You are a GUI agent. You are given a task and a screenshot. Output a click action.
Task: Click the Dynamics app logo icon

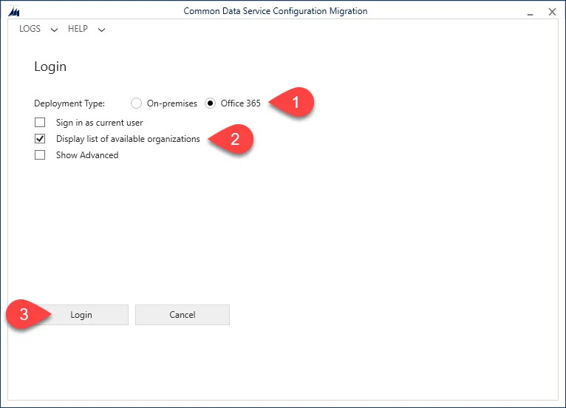(x=14, y=12)
